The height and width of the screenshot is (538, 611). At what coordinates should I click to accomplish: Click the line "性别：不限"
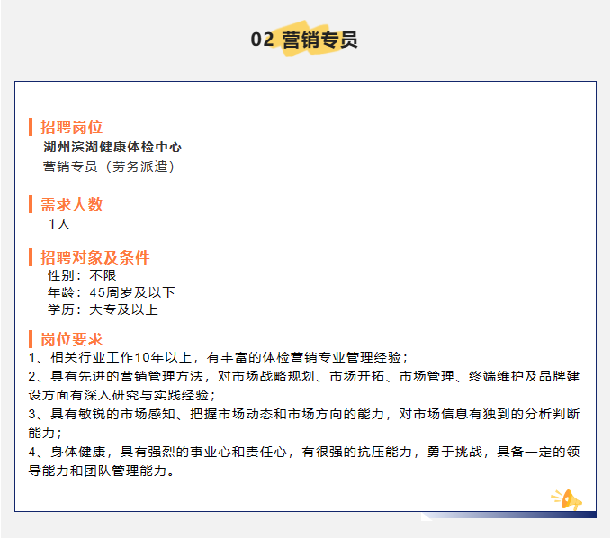pyautogui.click(x=82, y=275)
